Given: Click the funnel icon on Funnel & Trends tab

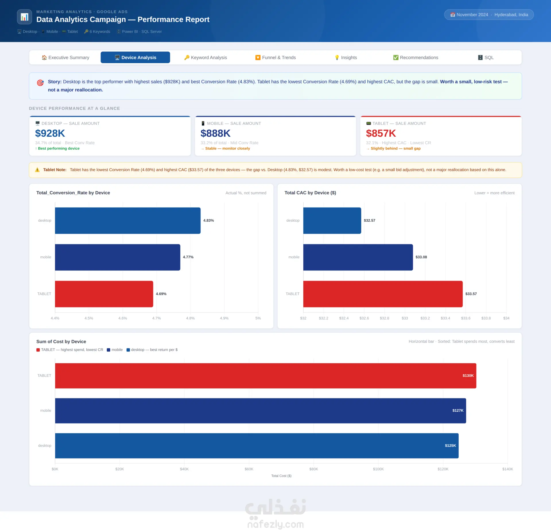Looking at the screenshot, I should pyautogui.click(x=258, y=57).
